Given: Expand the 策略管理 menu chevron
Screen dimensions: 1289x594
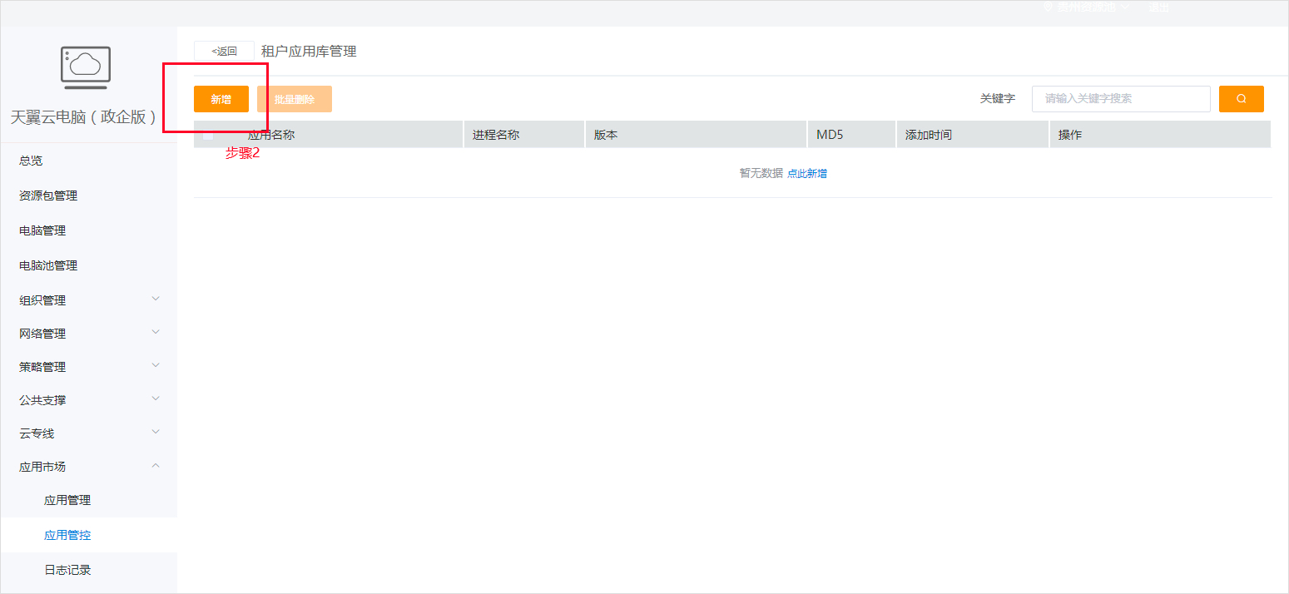Looking at the screenshot, I should pyautogui.click(x=156, y=365).
